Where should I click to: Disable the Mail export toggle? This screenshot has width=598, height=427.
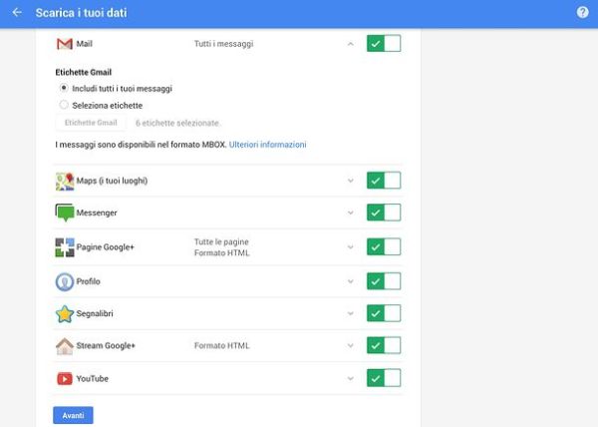pyautogui.click(x=383, y=44)
